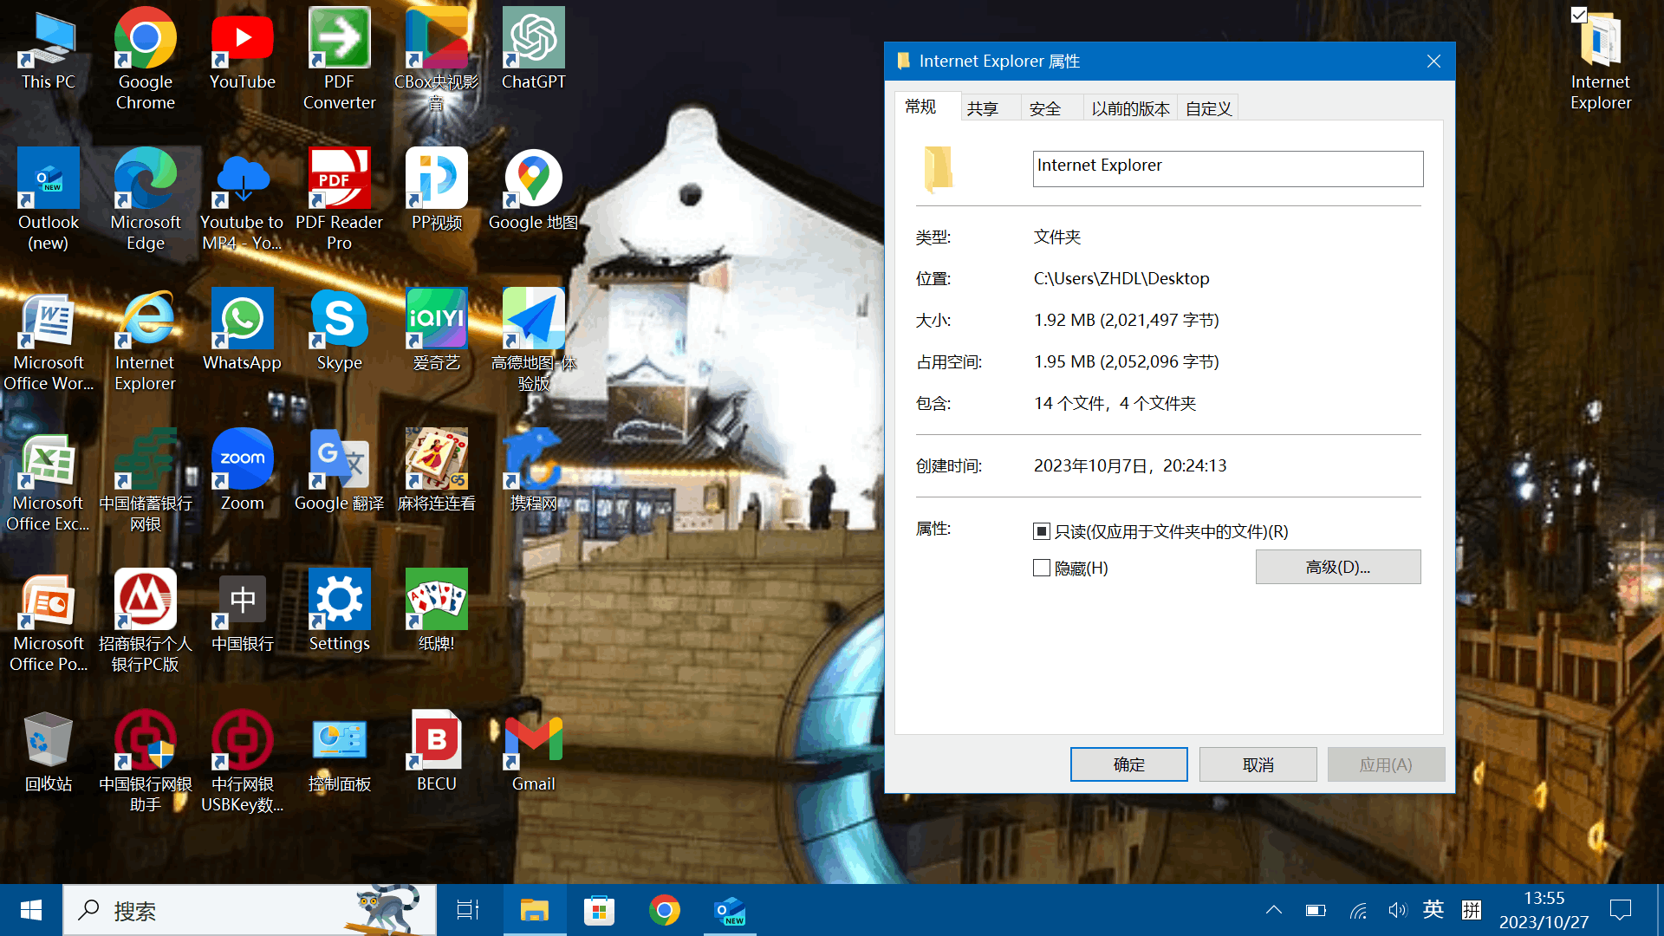
Task: Select the WhatsApp desktop icon
Action: coord(242,320)
